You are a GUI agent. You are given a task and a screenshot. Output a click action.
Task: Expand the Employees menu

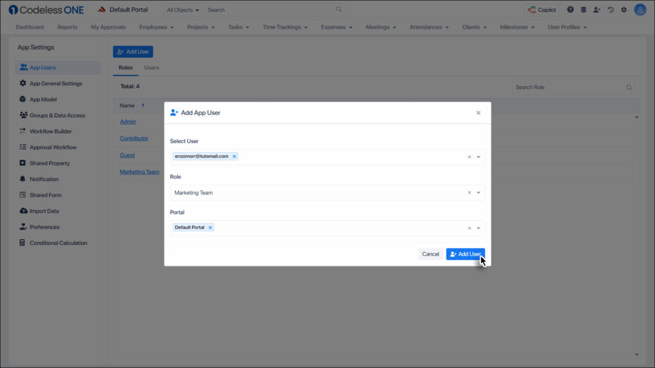point(156,27)
